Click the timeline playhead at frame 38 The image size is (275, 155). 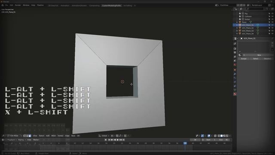click(x=185, y=143)
